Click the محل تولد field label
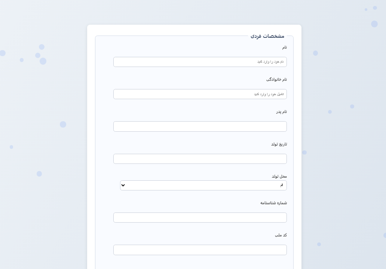Image resolution: width=386 pixels, height=269 pixels. [279, 177]
